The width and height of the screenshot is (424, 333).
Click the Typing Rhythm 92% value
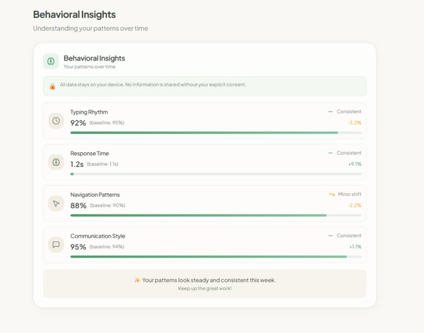pyautogui.click(x=78, y=123)
